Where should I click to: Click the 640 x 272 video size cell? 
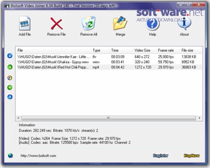point(142,57)
